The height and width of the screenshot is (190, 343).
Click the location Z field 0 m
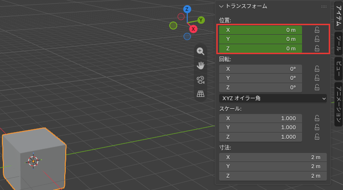261,48
